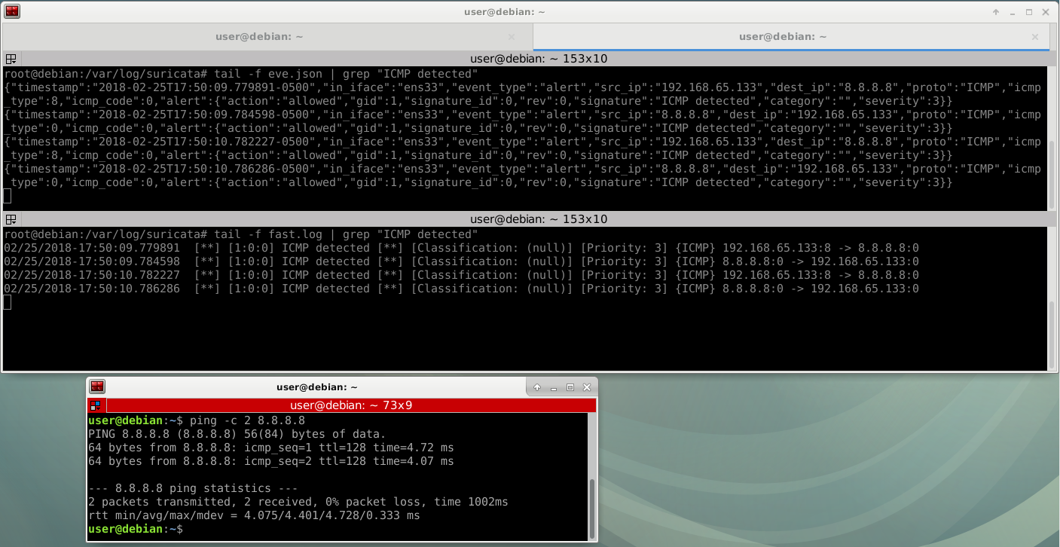Roll up the large window with the up-arrow button

point(996,12)
